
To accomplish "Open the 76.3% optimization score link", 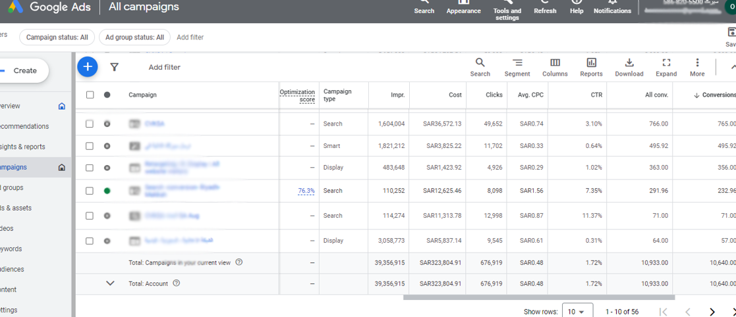I will 306,191.
